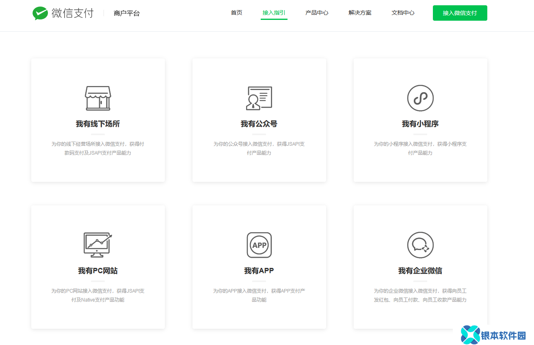Screen dimensions: 534x345
Task: Select the 我有线下场所 heading
Action: (x=98, y=124)
